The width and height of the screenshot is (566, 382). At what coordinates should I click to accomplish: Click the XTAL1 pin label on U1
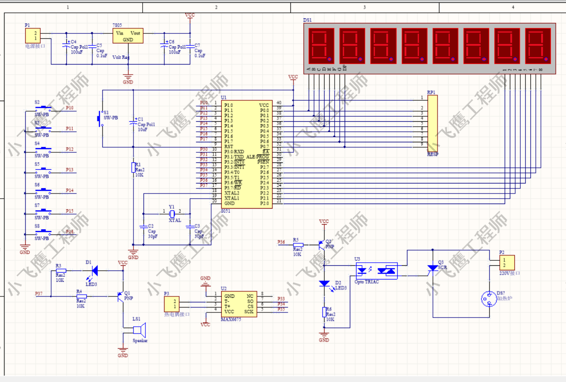pyautogui.click(x=232, y=198)
